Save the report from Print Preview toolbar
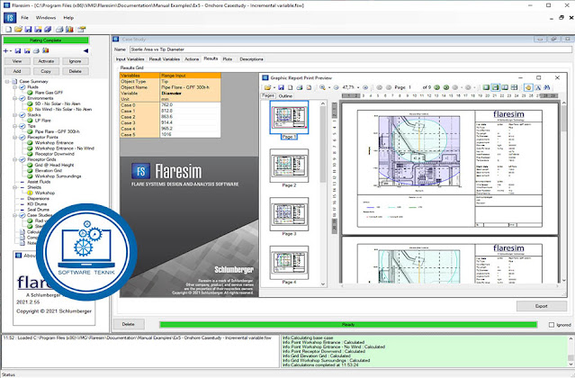The width and height of the screenshot is (575, 378). click(x=281, y=87)
